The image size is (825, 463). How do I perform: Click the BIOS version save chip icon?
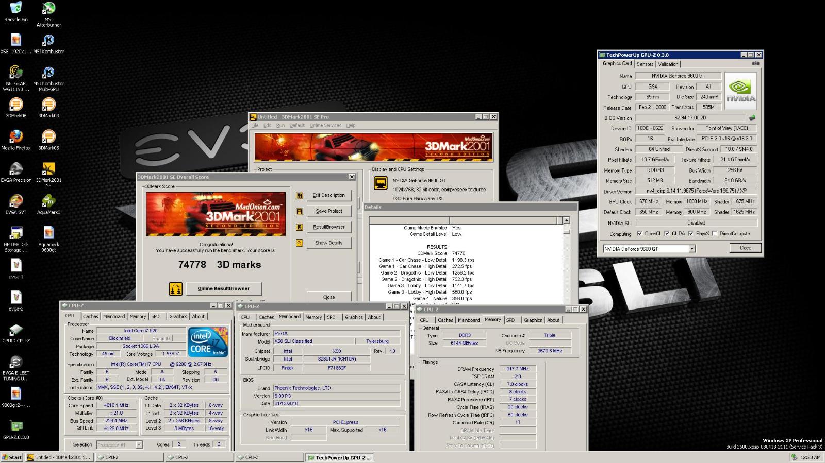tap(752, 118)
